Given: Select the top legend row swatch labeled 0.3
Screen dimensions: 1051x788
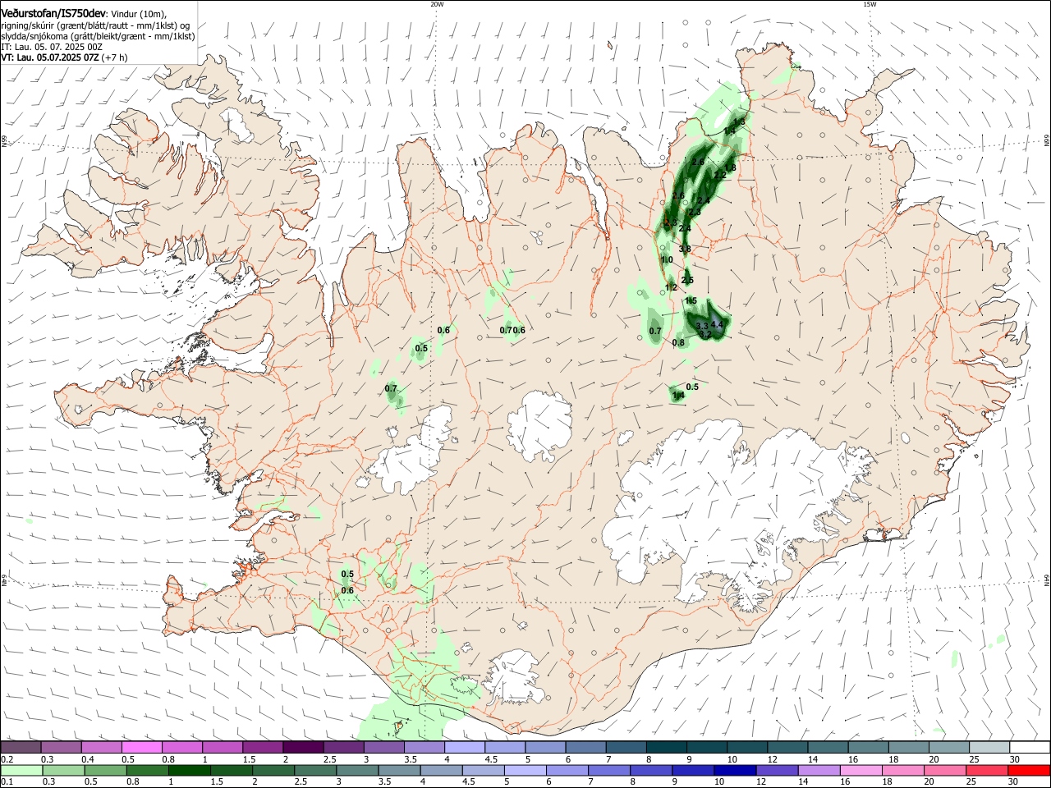Looking at the screenshot, I should [x=61, y=747].
